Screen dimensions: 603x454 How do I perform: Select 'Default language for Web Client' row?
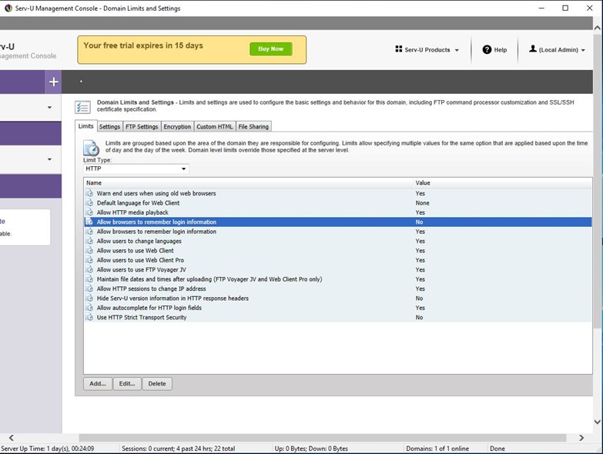(338, 203)
